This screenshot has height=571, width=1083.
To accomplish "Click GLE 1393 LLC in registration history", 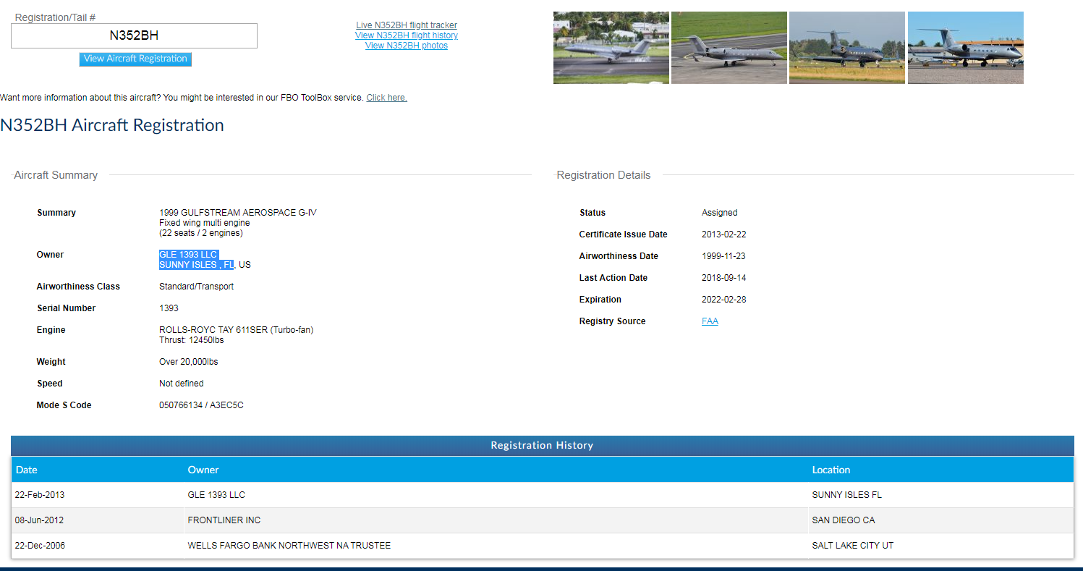I will (216, 495).
